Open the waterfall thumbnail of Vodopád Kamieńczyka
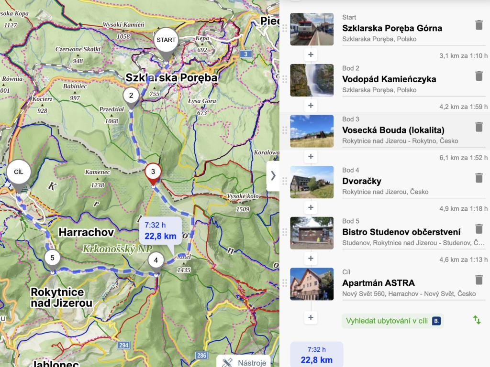490x367 pixels. [x=312, y=80]
